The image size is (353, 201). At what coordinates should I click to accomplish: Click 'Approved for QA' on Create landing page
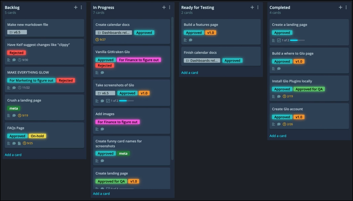tap(111, 181)
